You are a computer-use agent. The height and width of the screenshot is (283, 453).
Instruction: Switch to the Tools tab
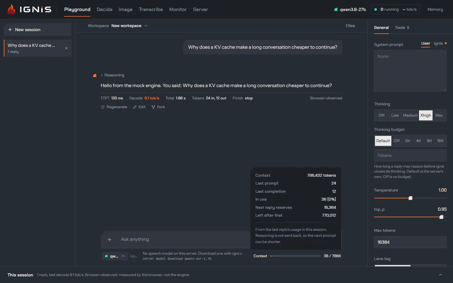tap(402, 28)
